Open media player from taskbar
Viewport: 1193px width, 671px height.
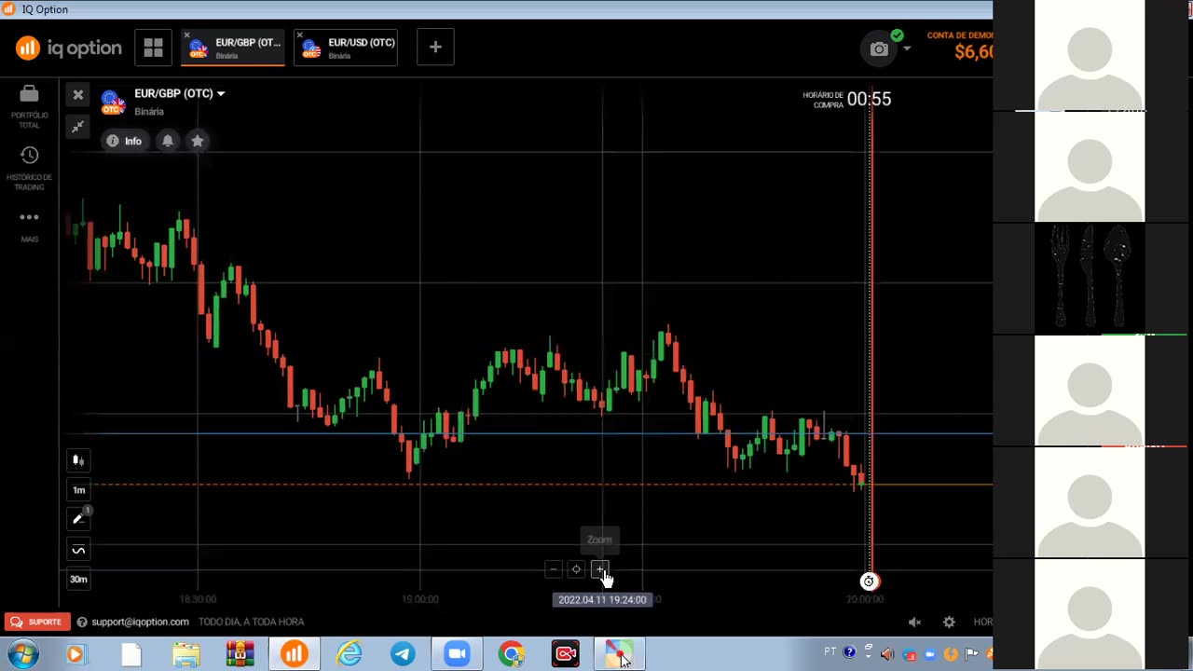pyautogui.click(x=75, y=655)
